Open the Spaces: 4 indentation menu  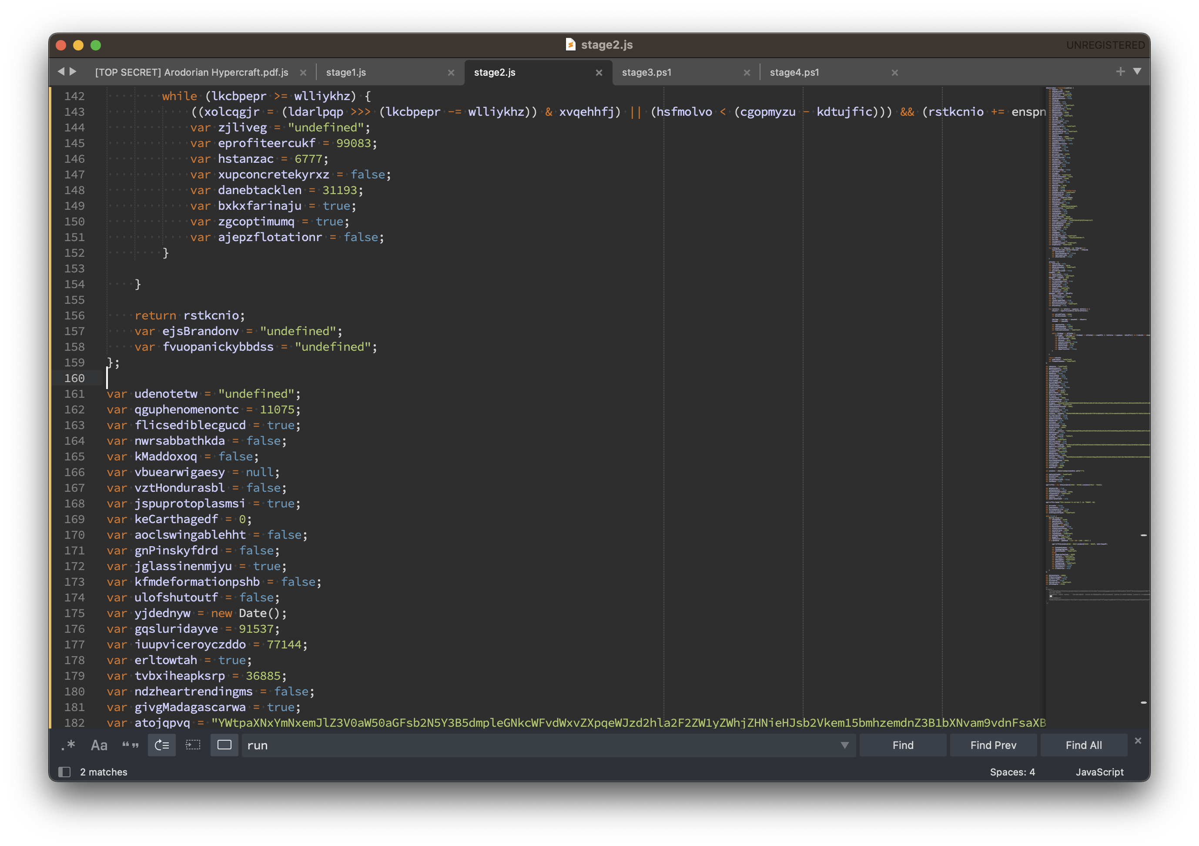(1012, 772)
